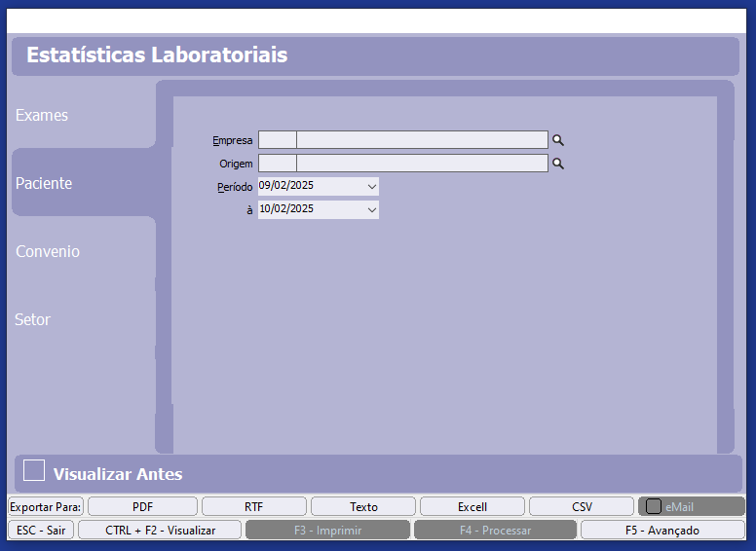Open the Convenio tab

click(x=48, y=251)
